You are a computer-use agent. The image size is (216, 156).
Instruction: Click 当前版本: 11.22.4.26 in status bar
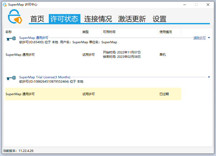(x=18, y=151)
